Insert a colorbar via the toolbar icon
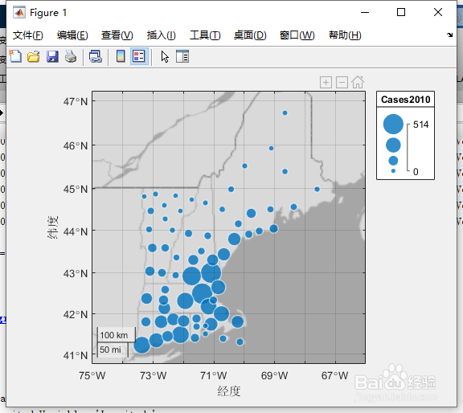 pyautogui.click(x=121, y=56)
